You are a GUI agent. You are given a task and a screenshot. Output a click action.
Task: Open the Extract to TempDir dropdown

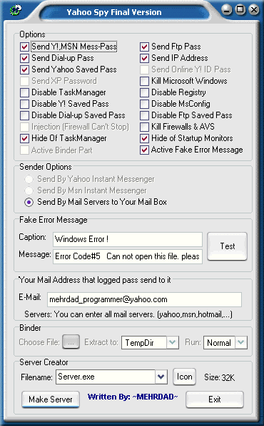coord(173,342)
